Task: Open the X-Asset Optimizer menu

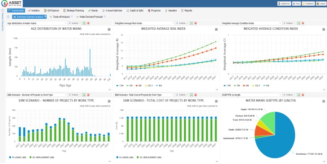Action: pos(116,11)
